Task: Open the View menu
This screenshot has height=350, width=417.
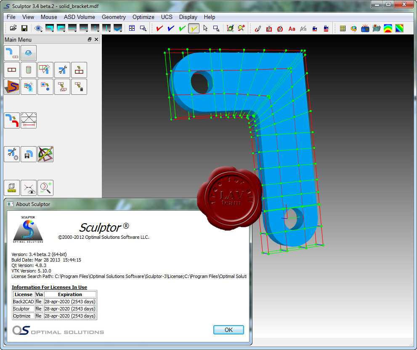Action: [x=28, y=17]
